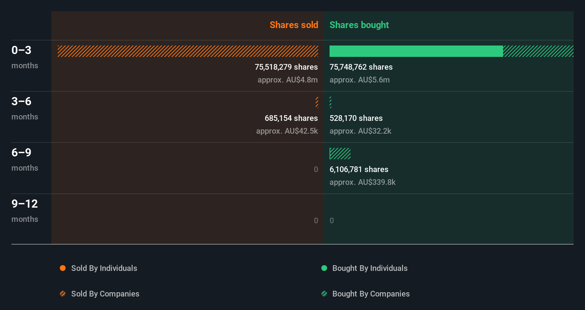Click the 3–6 months row label
585x310 pixels.
[25, 108]
